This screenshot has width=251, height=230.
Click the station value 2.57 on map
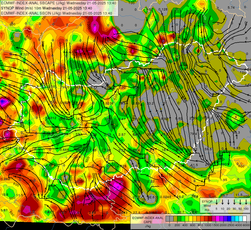coord(122,135)
